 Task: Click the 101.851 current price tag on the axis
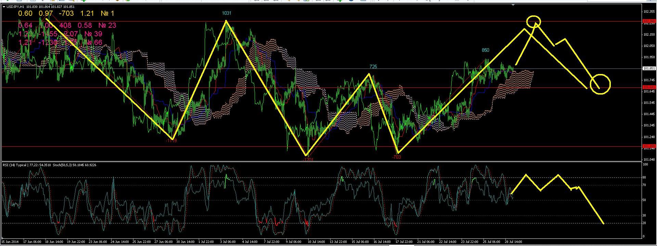point(649,69)
